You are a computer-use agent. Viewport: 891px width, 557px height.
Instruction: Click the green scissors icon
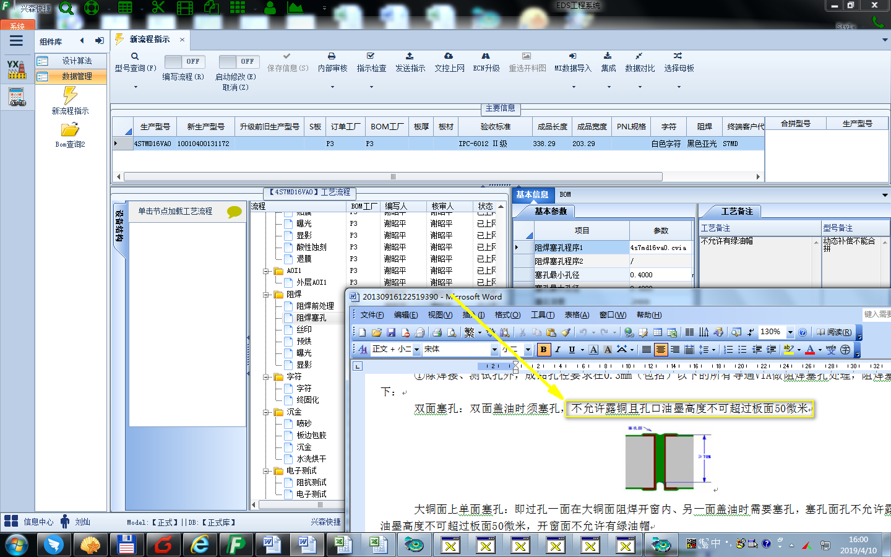[x=158, y=7]
